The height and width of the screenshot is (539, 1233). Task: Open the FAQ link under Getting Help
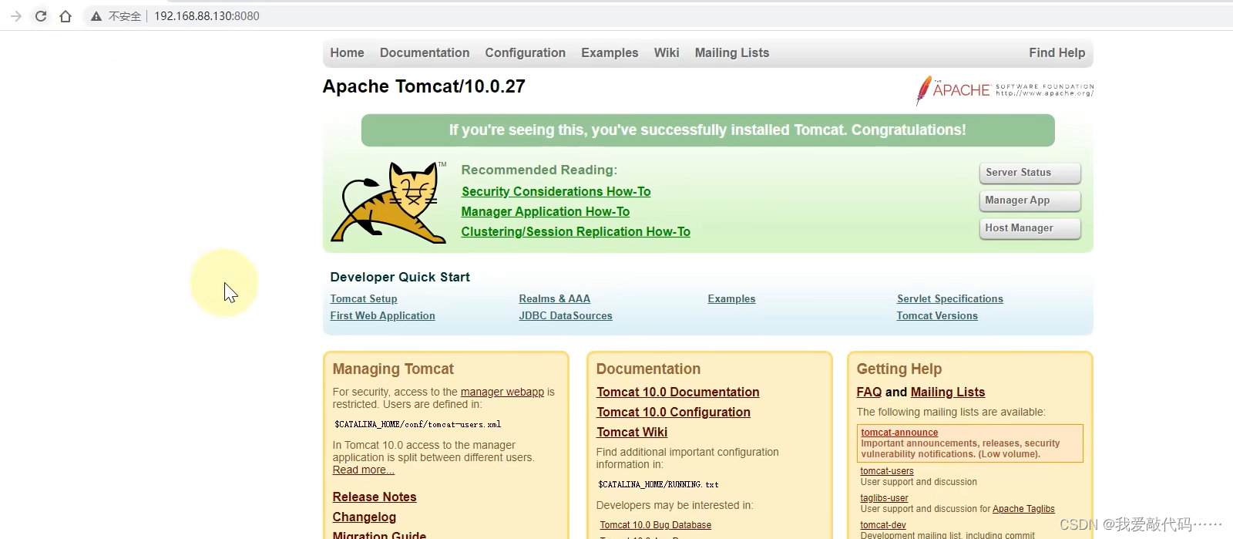868,392
